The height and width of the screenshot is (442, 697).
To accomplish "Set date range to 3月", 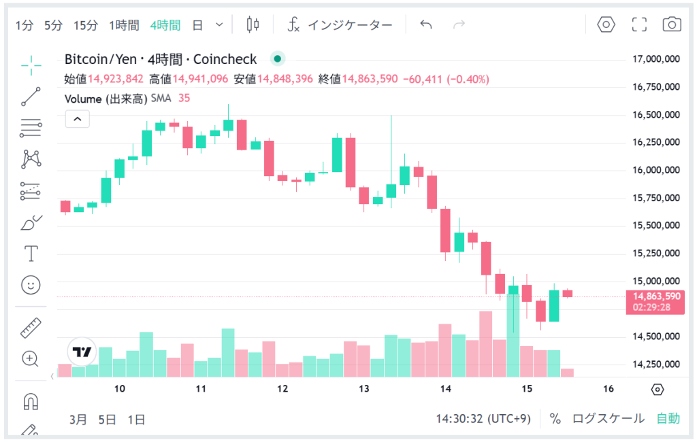I will coord(78,419).
